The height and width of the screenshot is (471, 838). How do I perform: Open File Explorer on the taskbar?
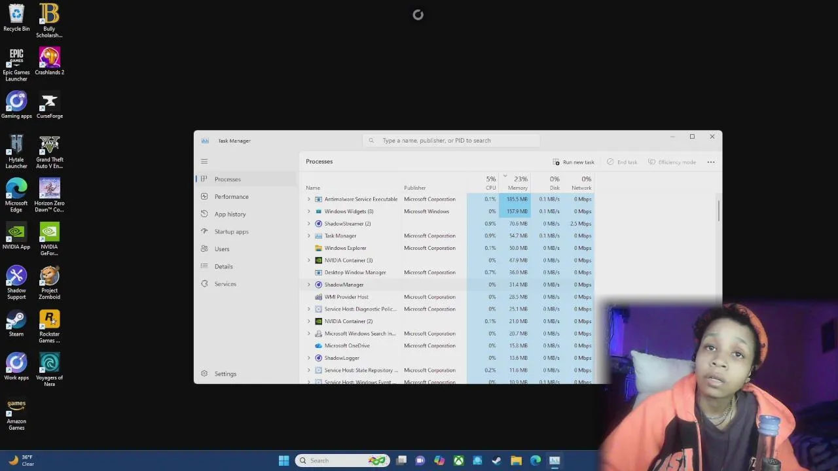click(516, 461)
